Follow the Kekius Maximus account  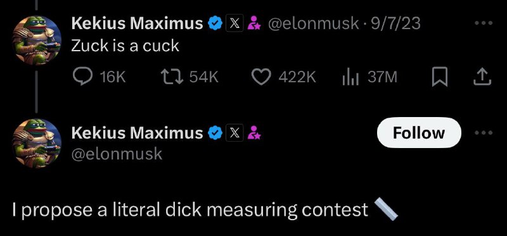coord(419,133)
